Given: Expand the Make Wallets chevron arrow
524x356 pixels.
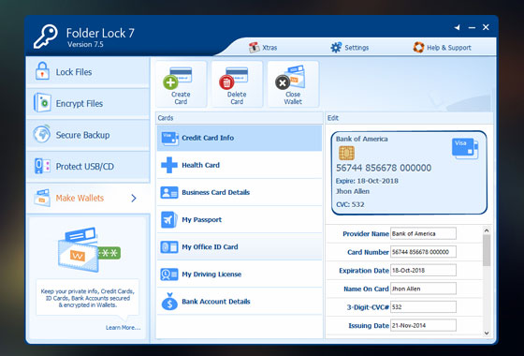Looking at the screenshot, I should 134,198.
